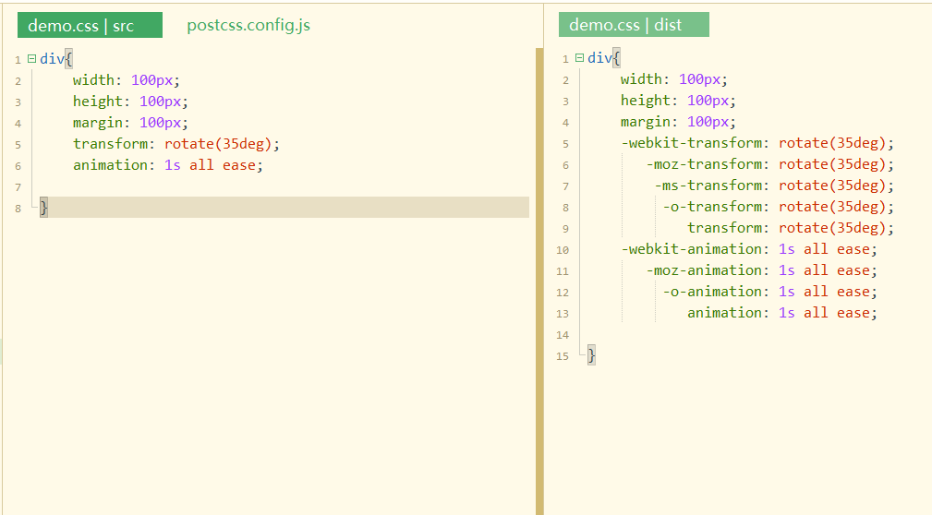
Task: Click line number 14 in the dist gutter
Action: click(x=563, y=335)
